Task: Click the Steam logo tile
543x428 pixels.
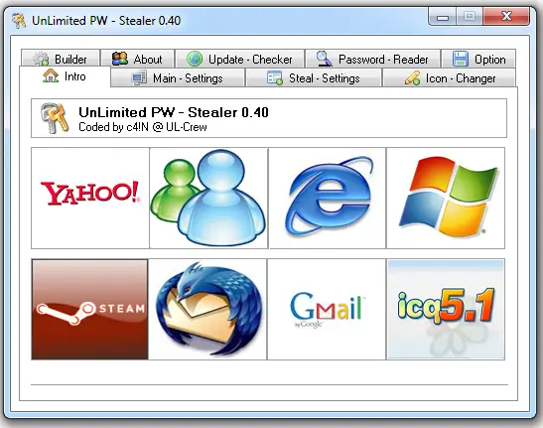Action: [x=90, y=310]
